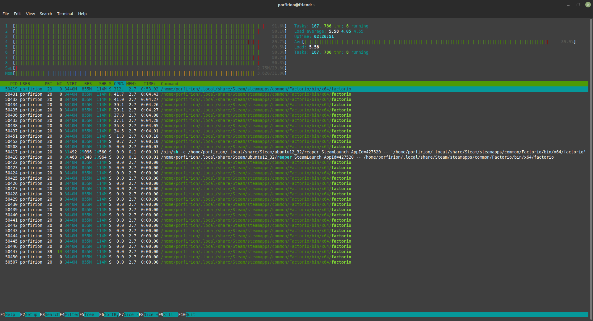Sort by the VIRT column header
Viewport: 593px width, 321px height.
(72, 84)
